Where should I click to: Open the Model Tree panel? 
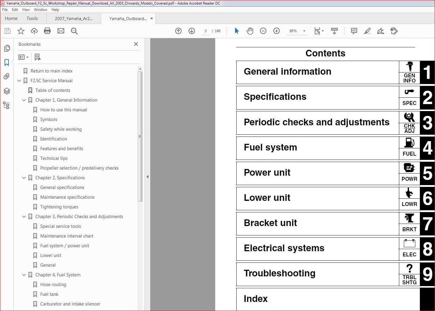tap(7, 105)
